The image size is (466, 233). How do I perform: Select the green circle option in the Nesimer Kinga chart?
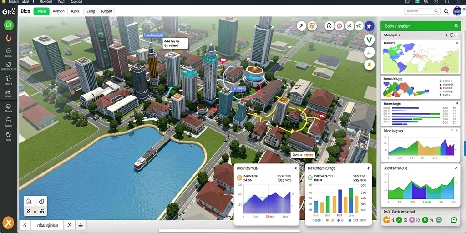tap(310, 178)
